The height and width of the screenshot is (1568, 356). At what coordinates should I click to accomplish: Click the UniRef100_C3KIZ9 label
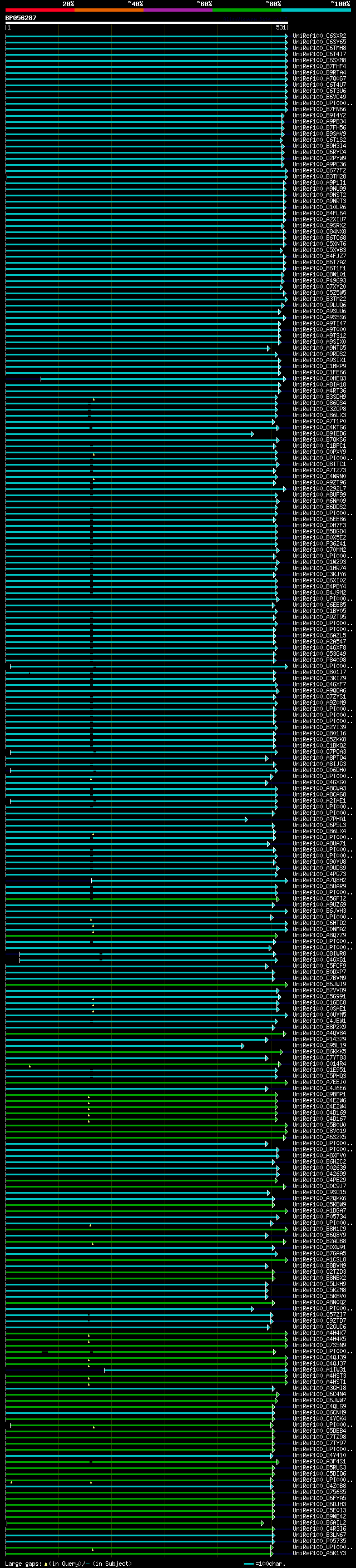click(319, 678)
